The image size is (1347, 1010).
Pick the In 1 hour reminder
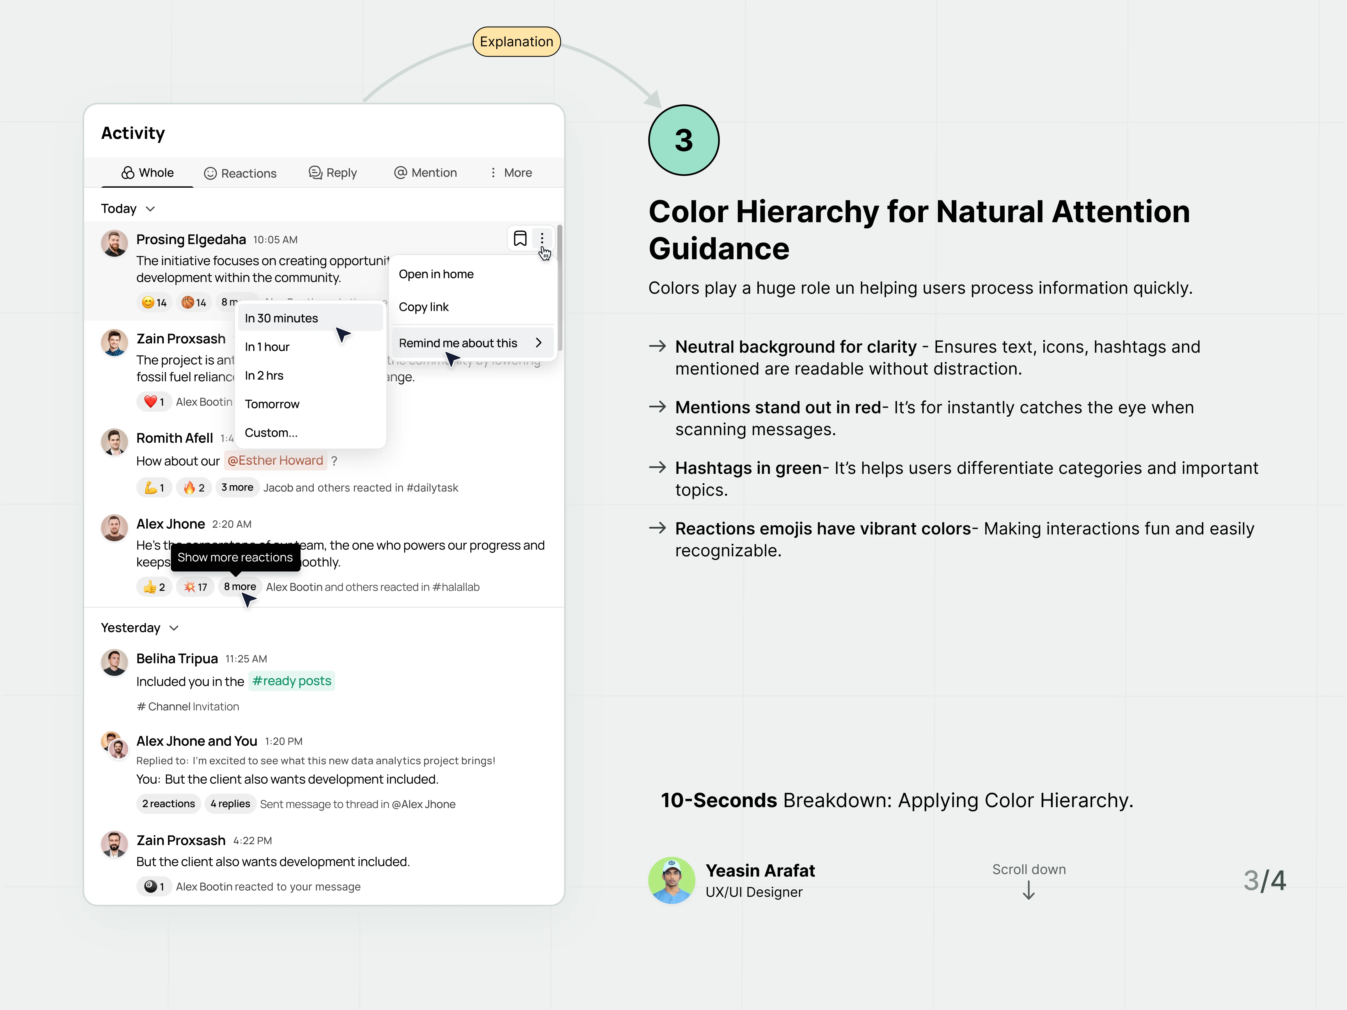[311, 347]
